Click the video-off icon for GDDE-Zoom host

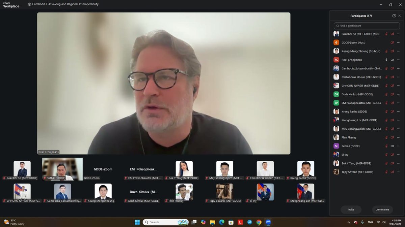[392, 43]
